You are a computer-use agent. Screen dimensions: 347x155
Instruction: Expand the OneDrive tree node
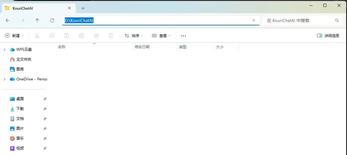pos(4,79)
